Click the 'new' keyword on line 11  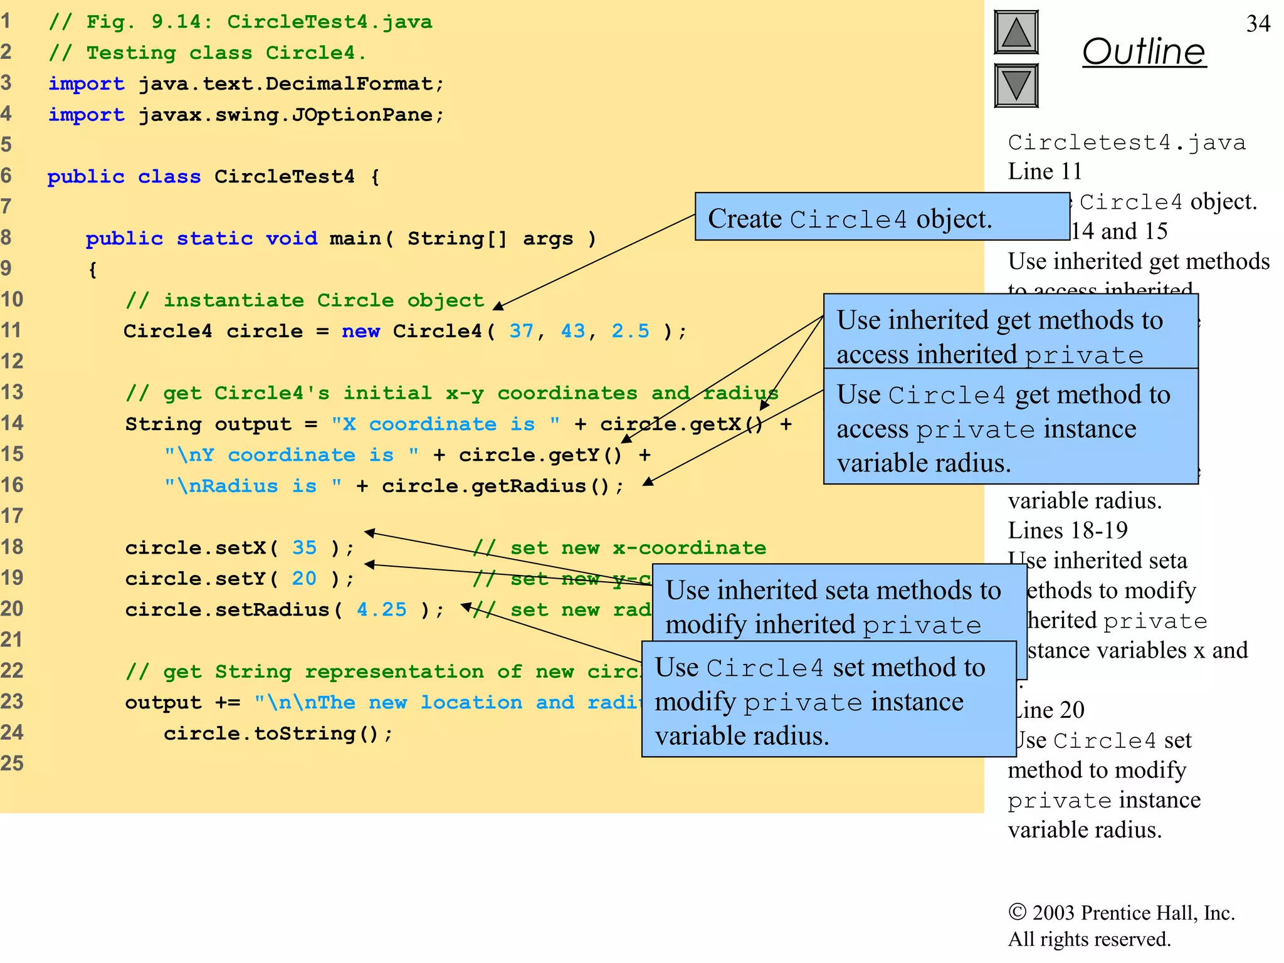tap(360, 331)
